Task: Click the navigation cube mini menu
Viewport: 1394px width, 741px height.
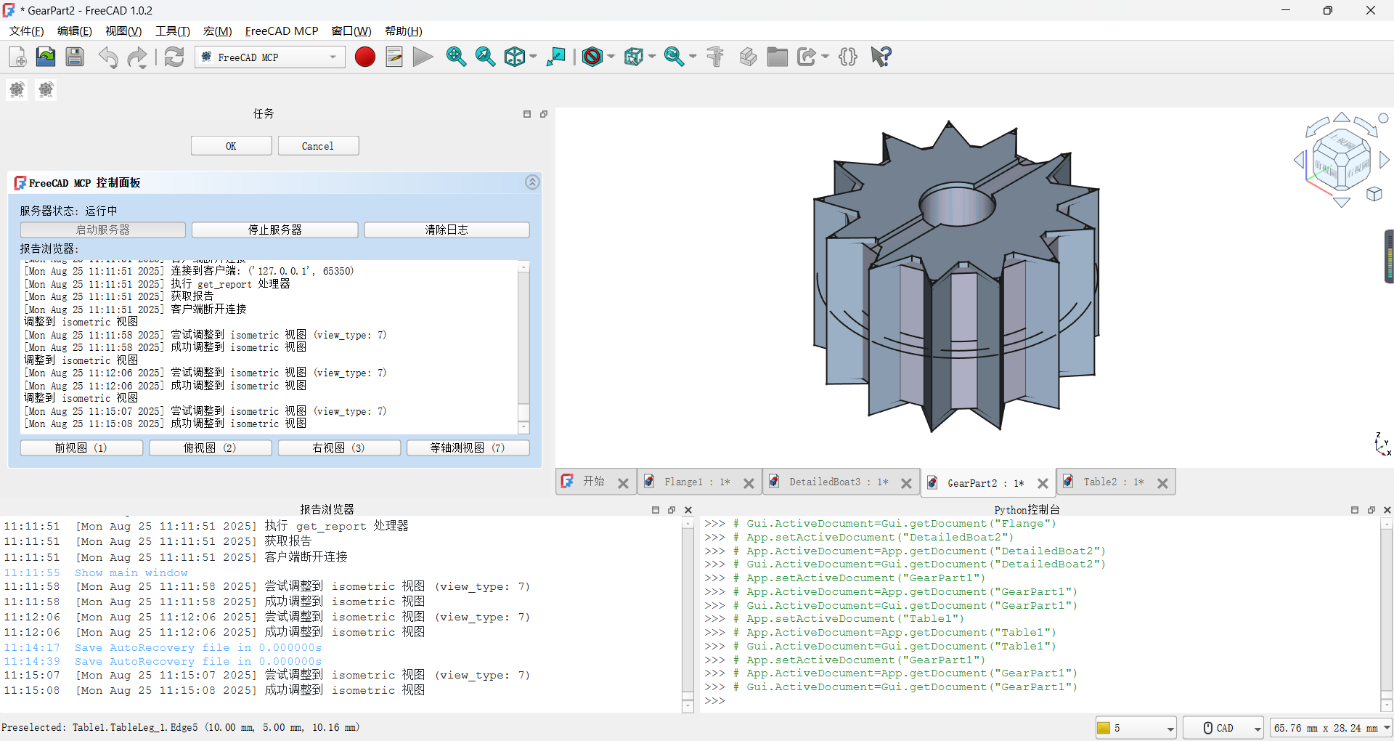Action: pyautogui.click(x=1374, y=194)
